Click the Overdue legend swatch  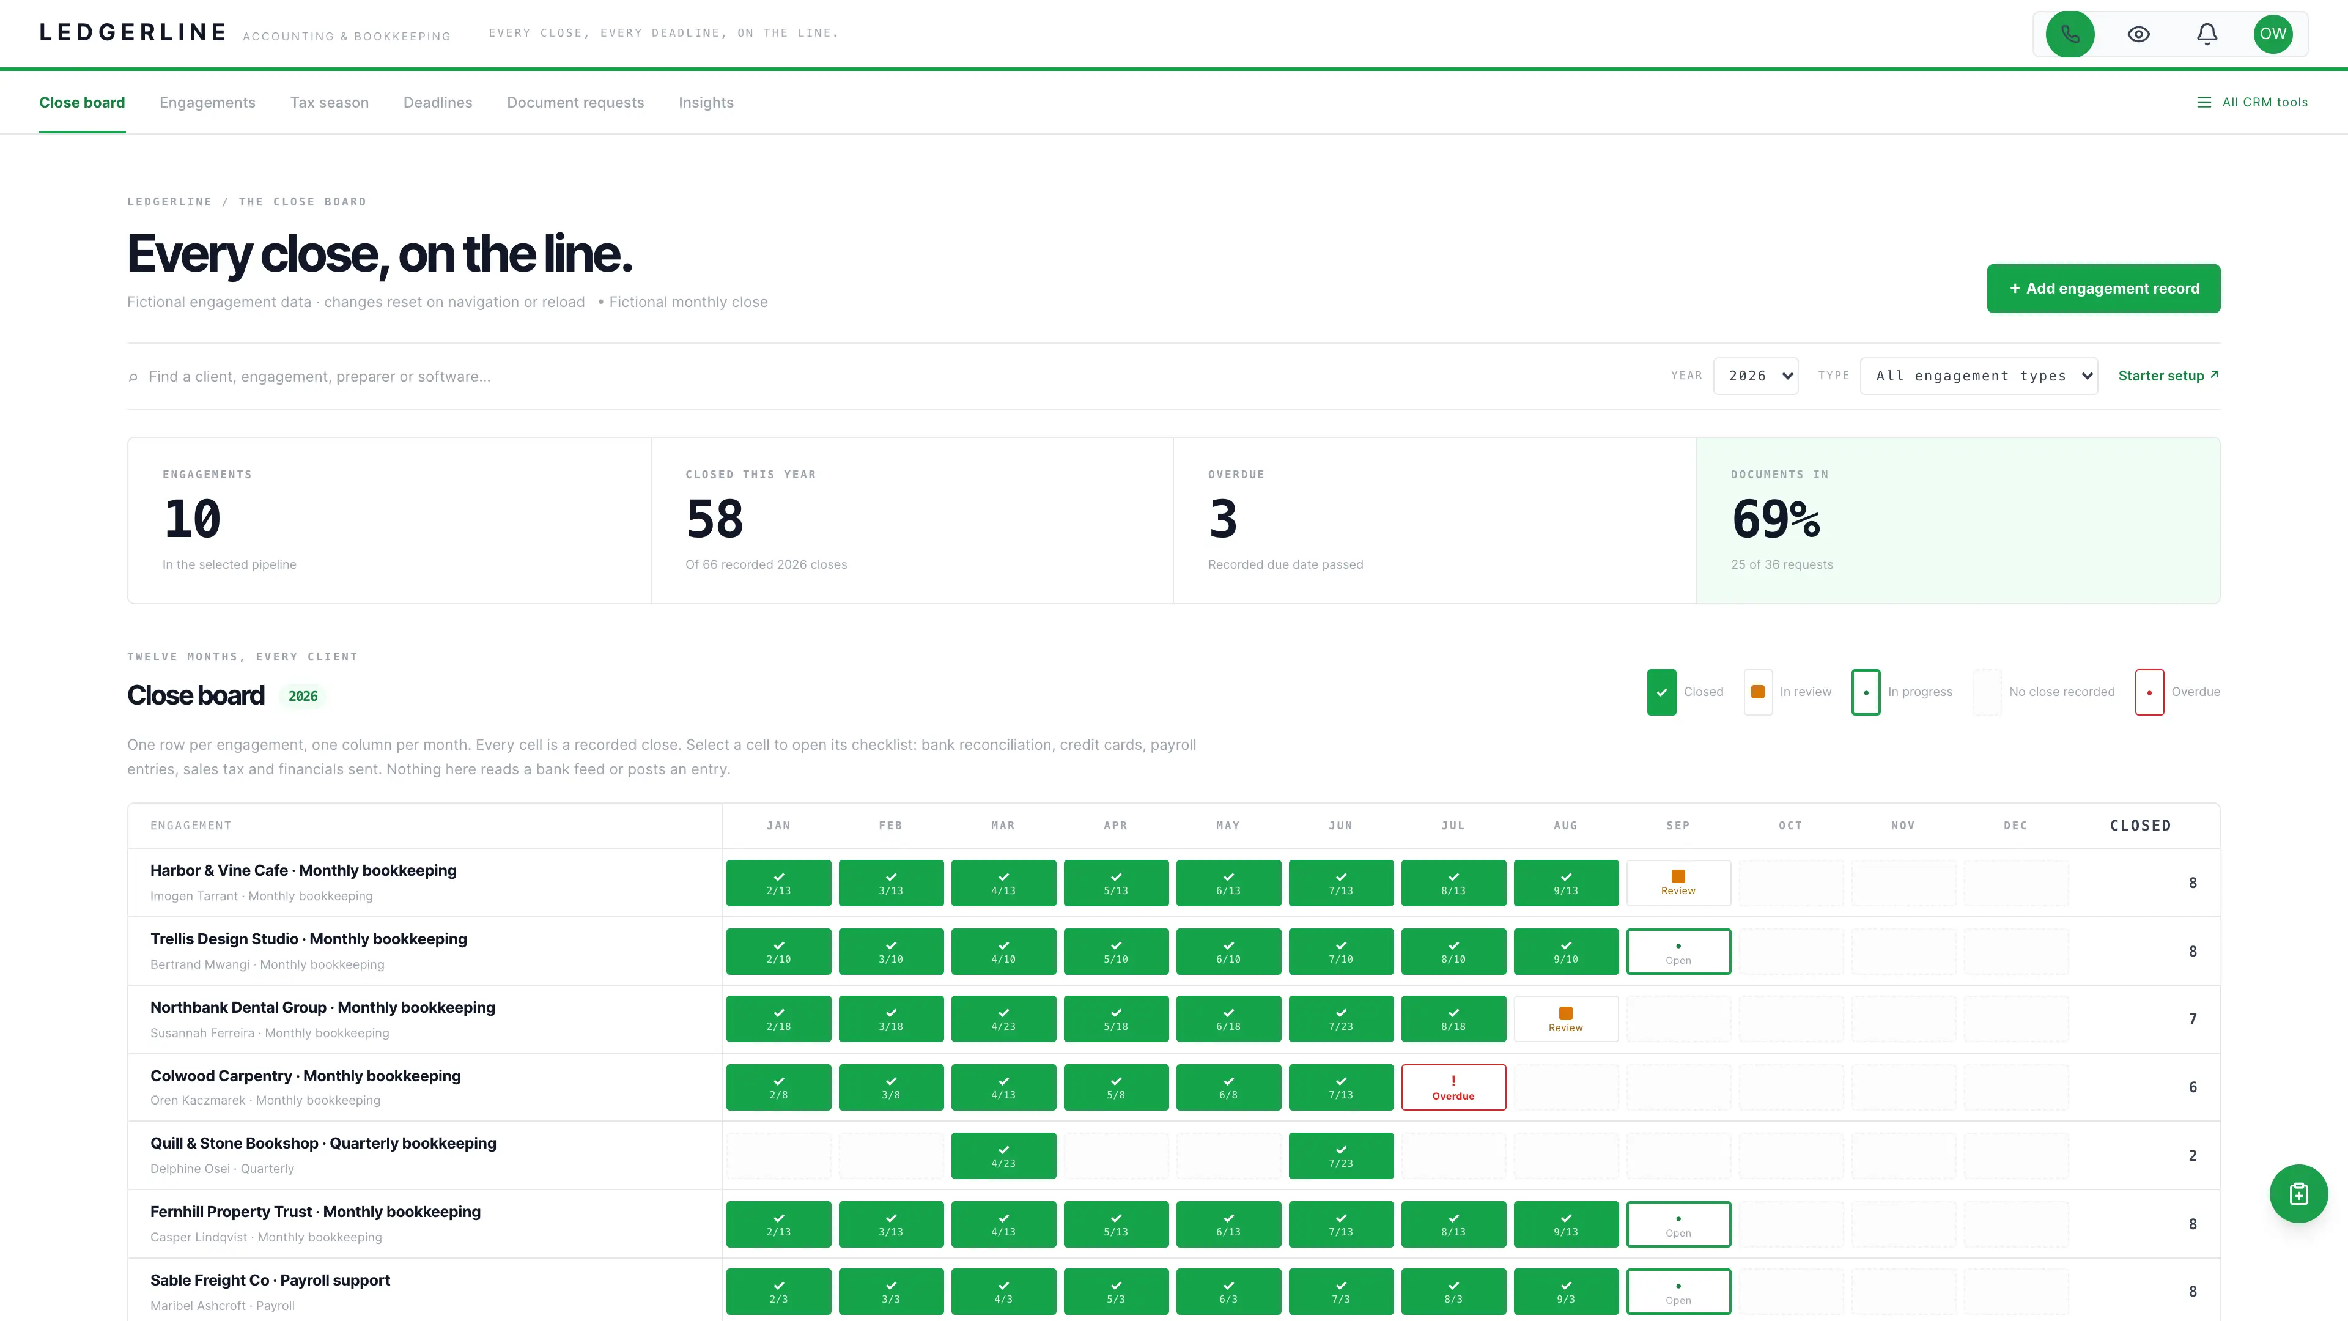click(2149, 692)
